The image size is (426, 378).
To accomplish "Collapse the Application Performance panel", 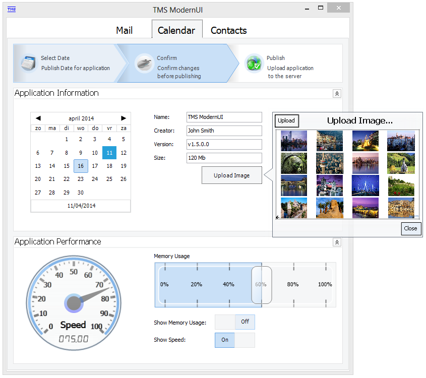I will pos(337,242).
